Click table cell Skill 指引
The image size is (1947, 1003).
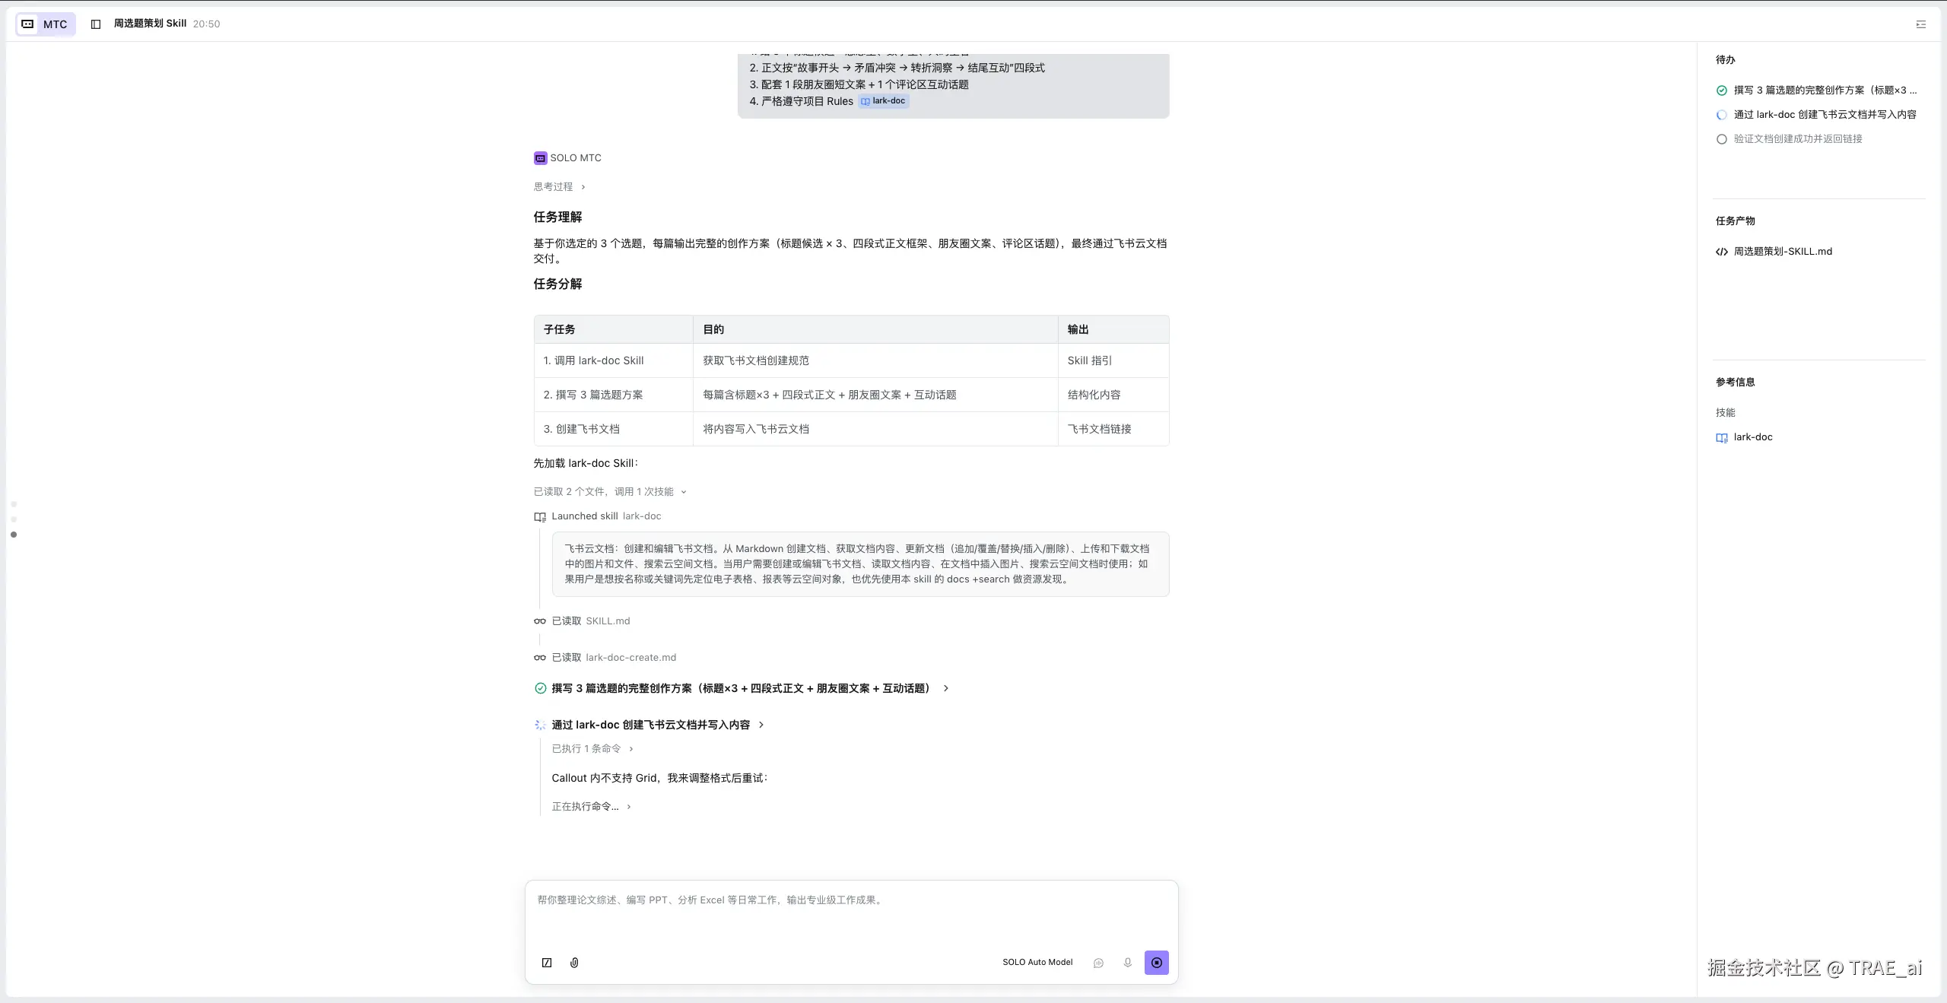1113,360
